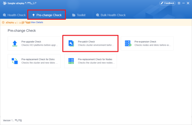Click the Pre-replacement Check for Disks icon
The height and width of the screenshot is (125, 192).
click(x=15, y=61)
